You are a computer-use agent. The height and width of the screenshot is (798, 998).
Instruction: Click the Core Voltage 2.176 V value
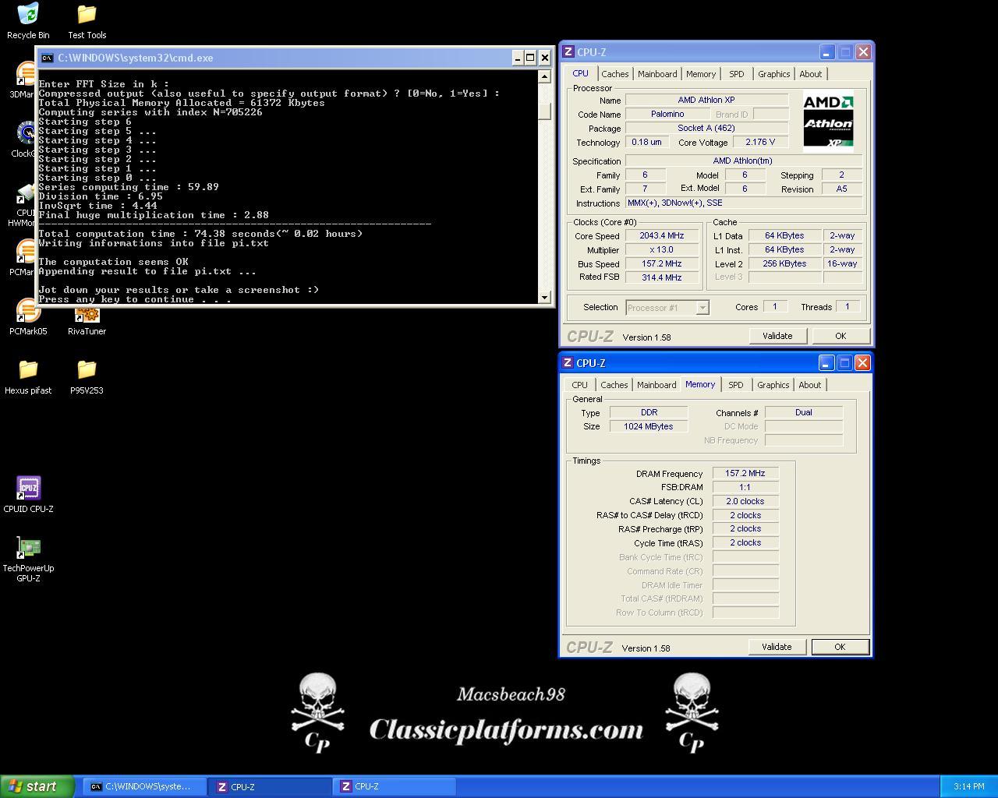click(x=760, y=143)
